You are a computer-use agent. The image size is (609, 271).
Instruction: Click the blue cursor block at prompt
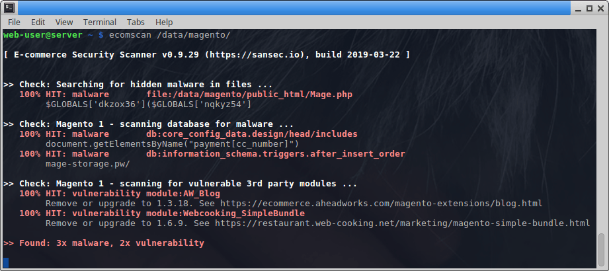coord(6,263)
